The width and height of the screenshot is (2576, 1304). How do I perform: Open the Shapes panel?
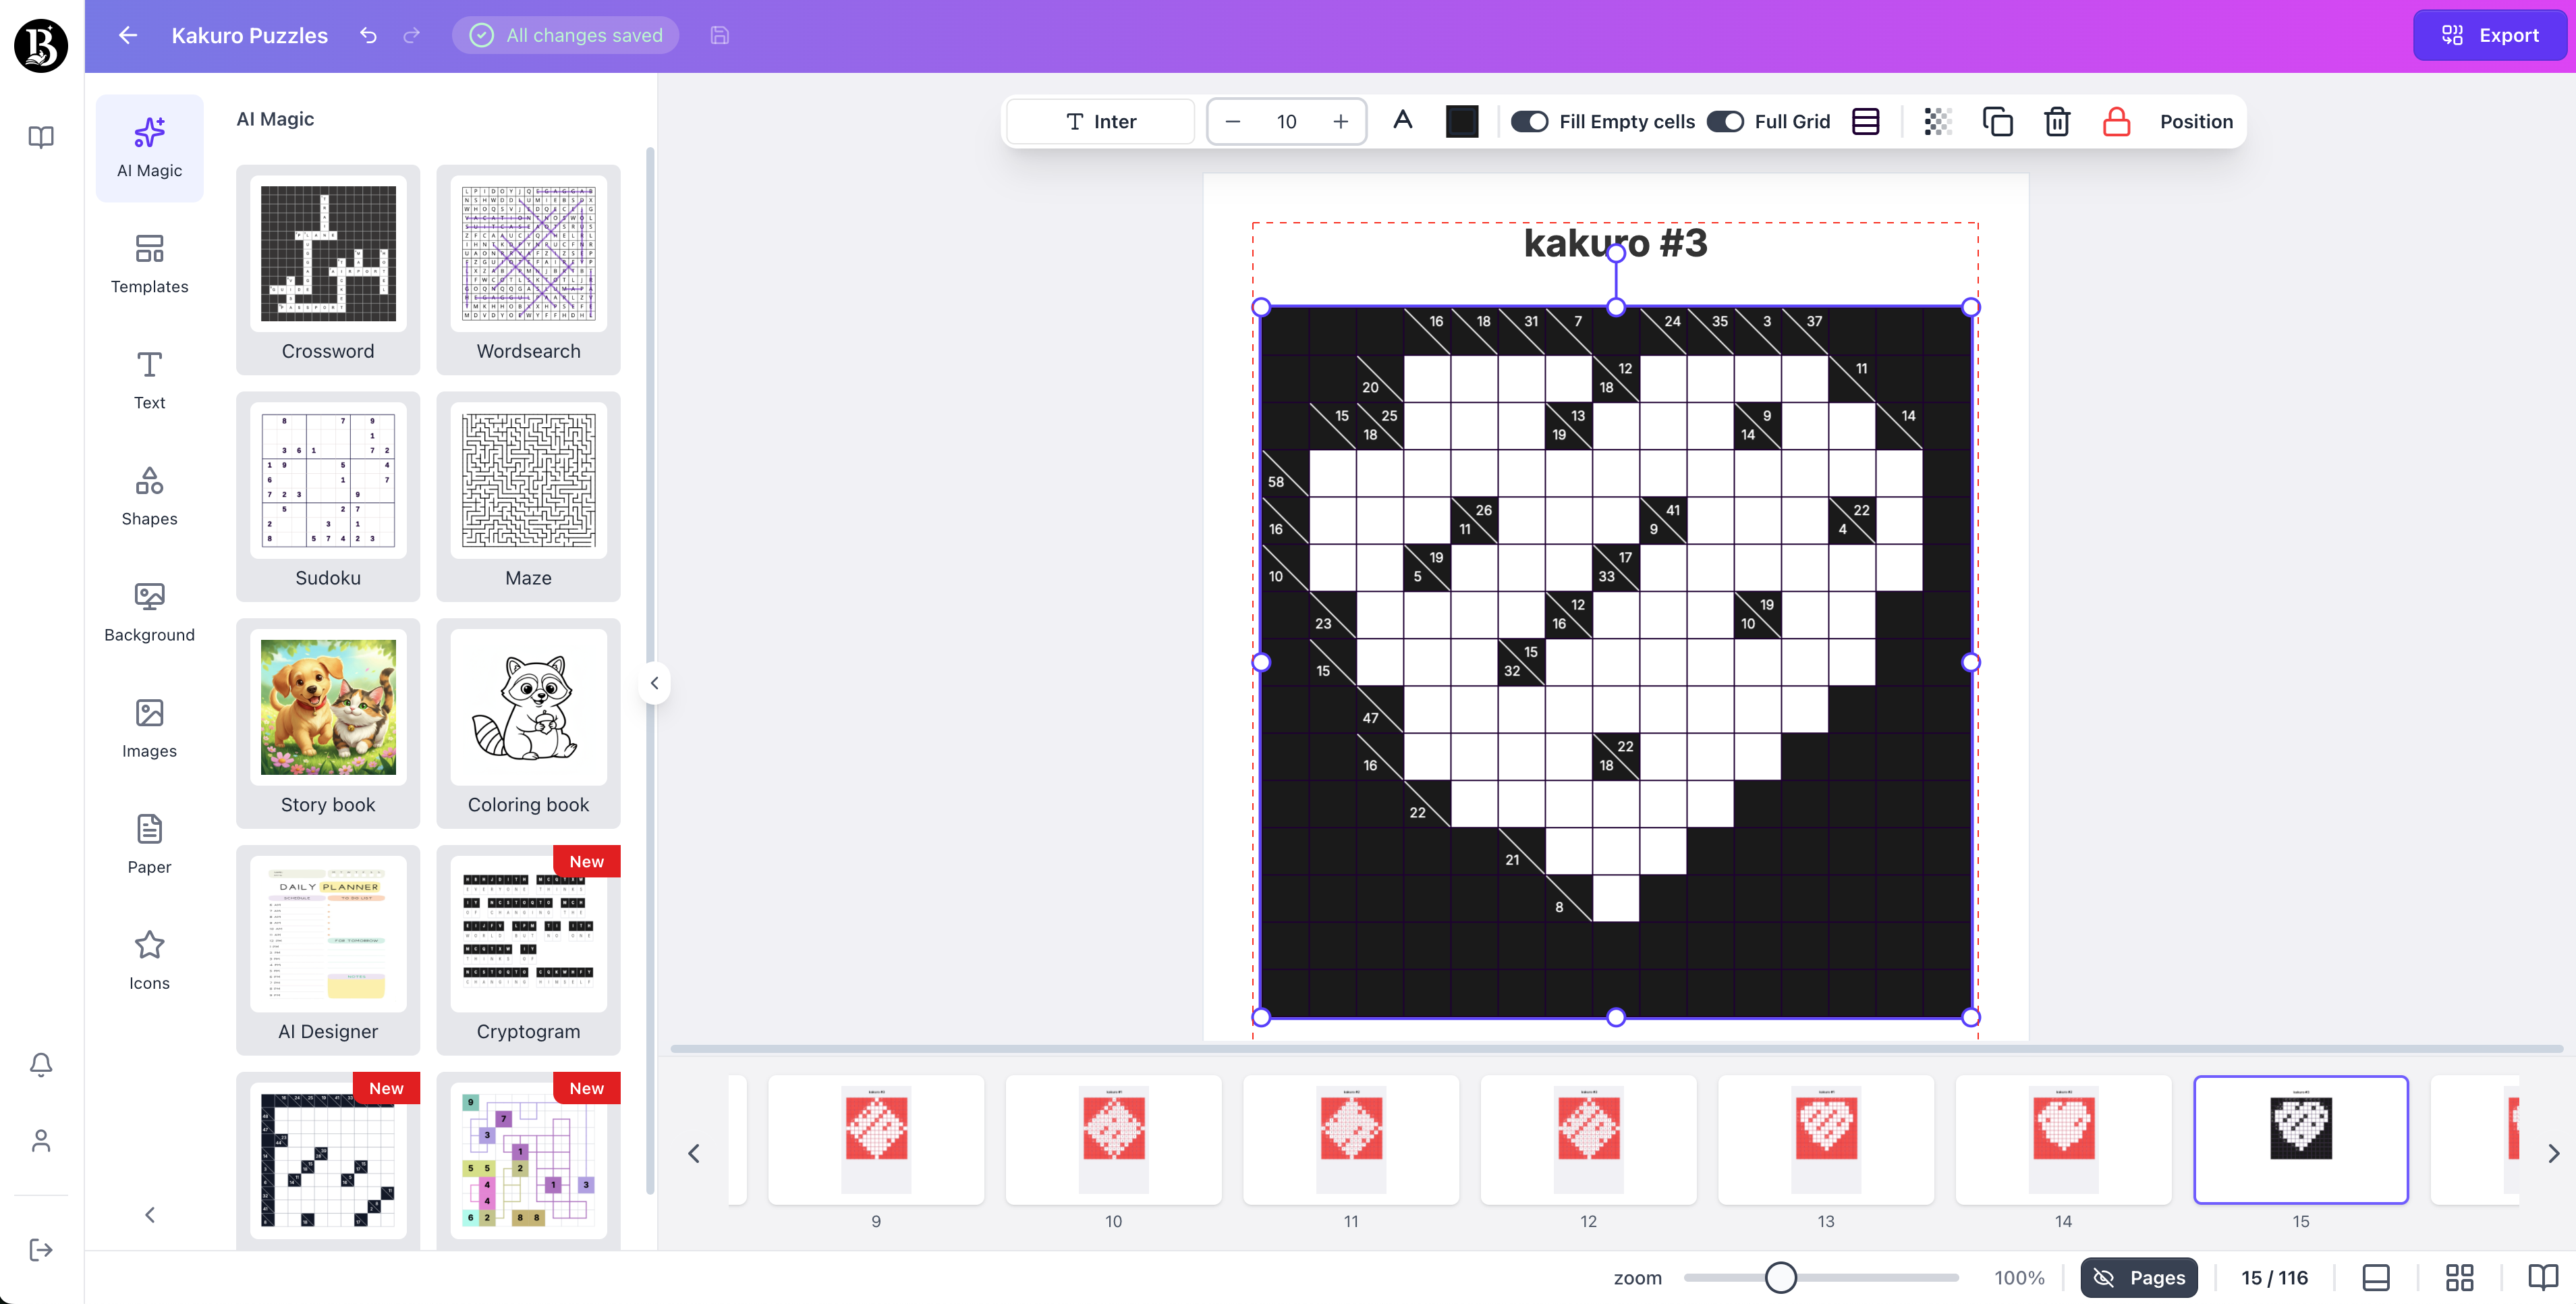coord(149,496)
